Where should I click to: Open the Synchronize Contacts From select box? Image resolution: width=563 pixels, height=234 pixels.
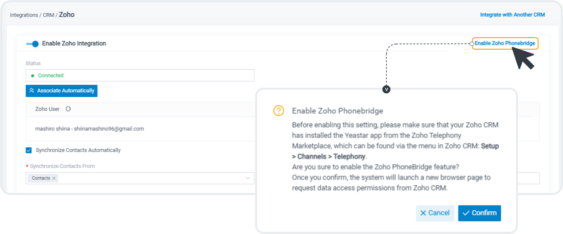click(x=140, y=178)
